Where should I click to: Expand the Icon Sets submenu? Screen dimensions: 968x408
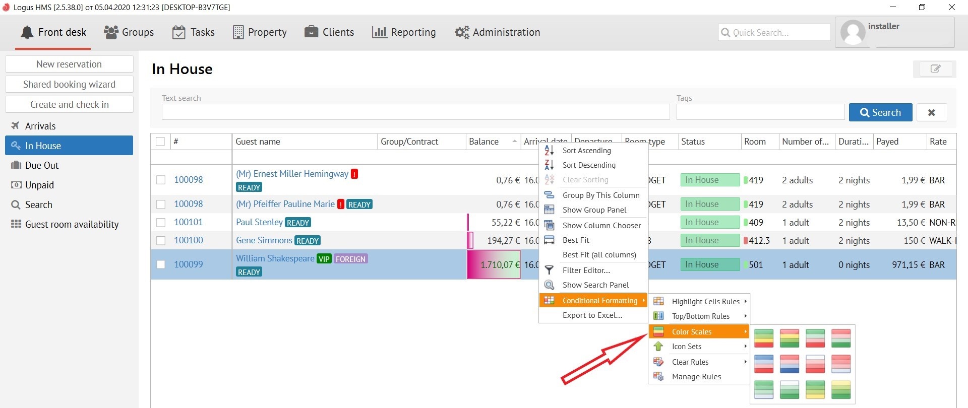pos(687,347)
